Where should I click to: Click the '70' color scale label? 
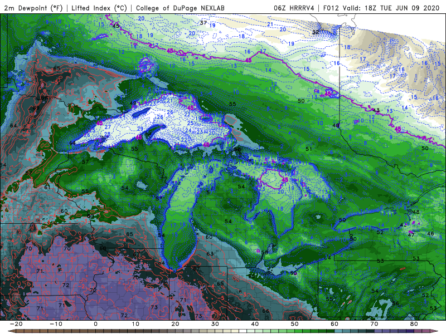pos(374,324)
